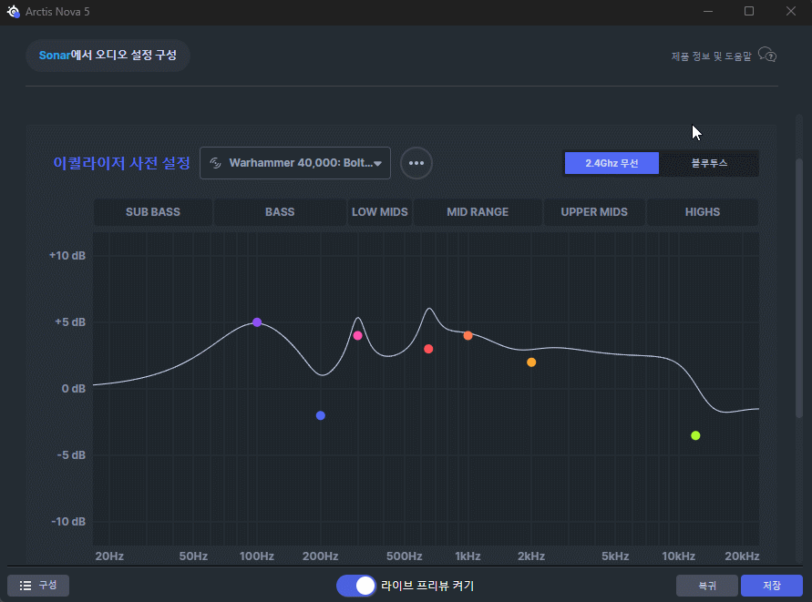Viewport: 812px width, 602px height.
Task: Select the MID RANGE band tab
Action: (478, 212)
